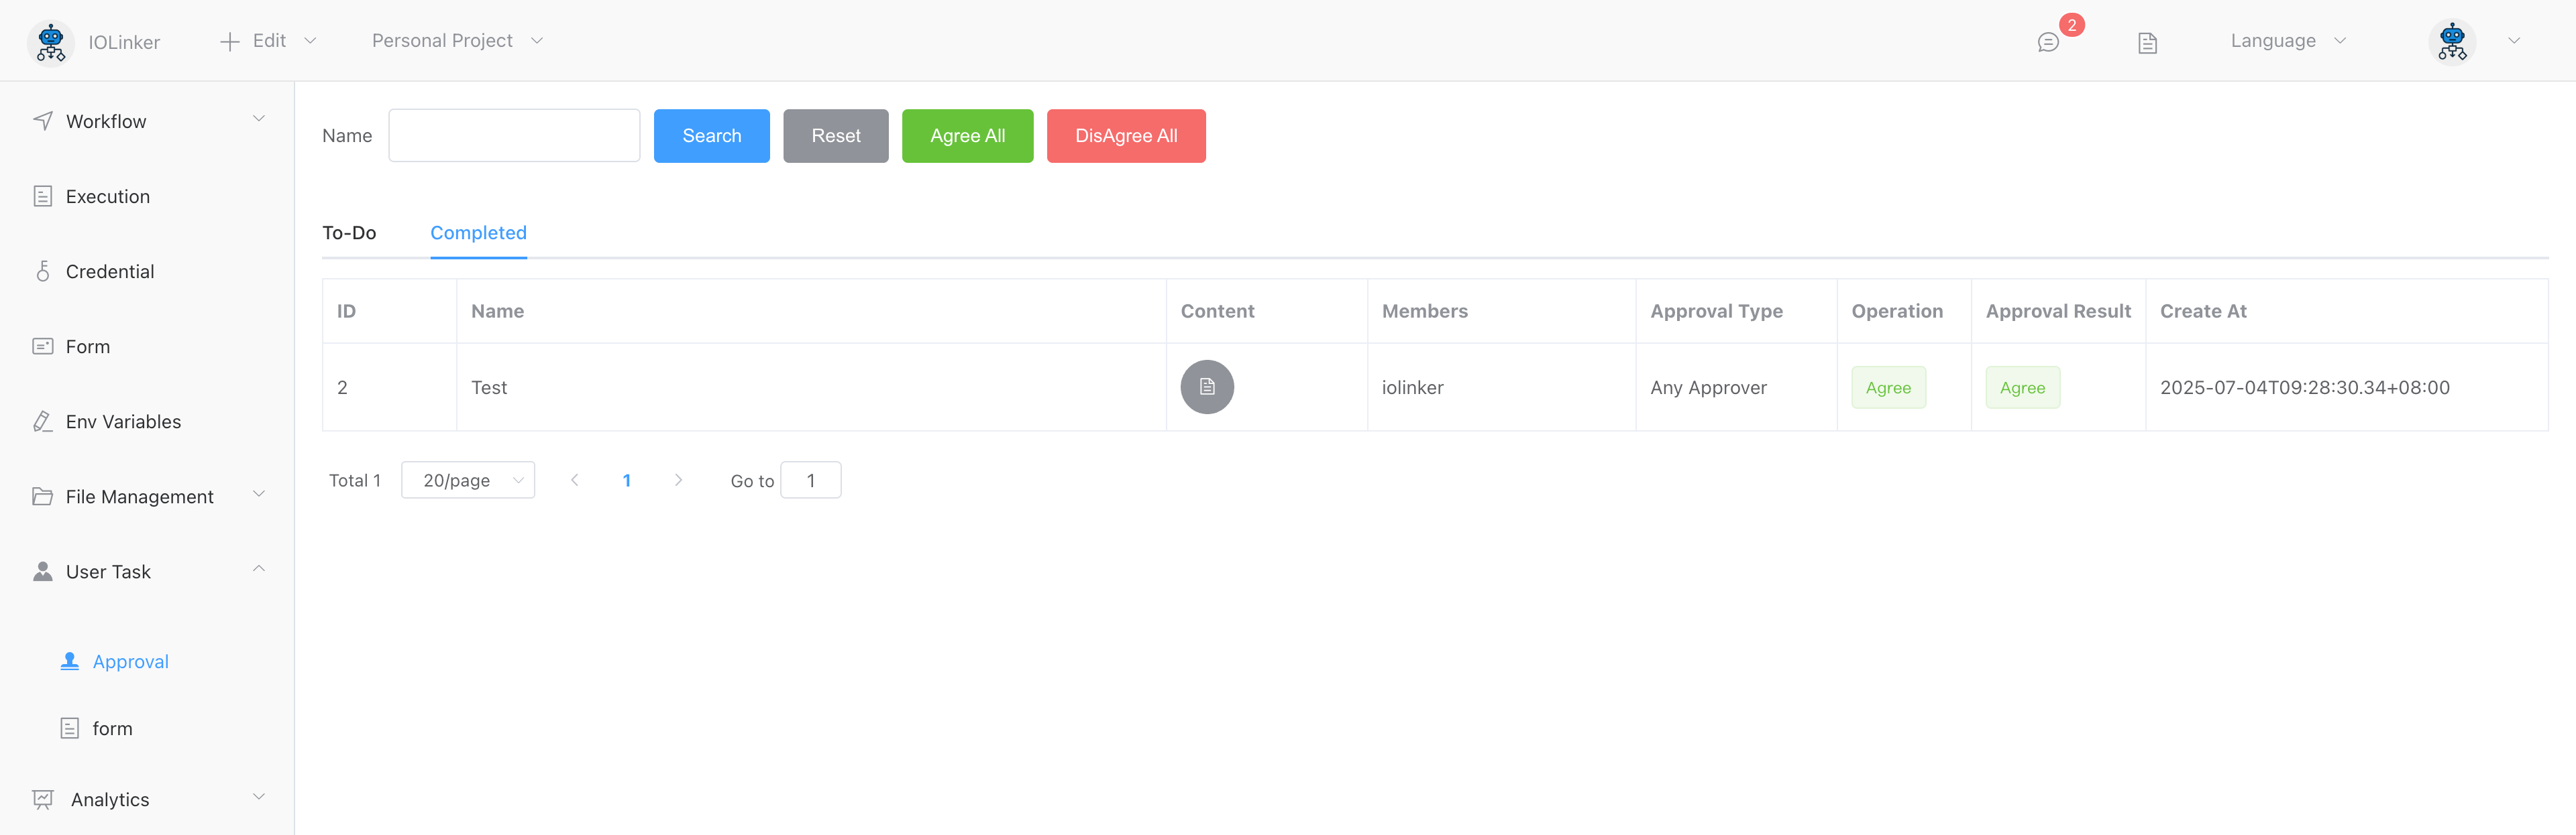The height and width of the screenshot is (835, 2576).
Task: Select the form submenu item
Action: (112, 728)
